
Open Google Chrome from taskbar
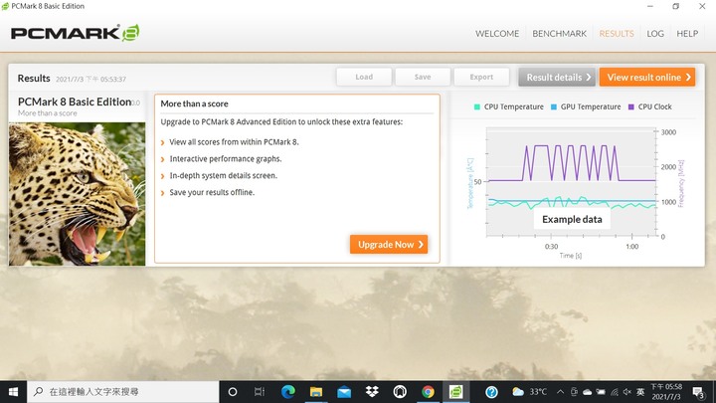(x=428, y=392)
